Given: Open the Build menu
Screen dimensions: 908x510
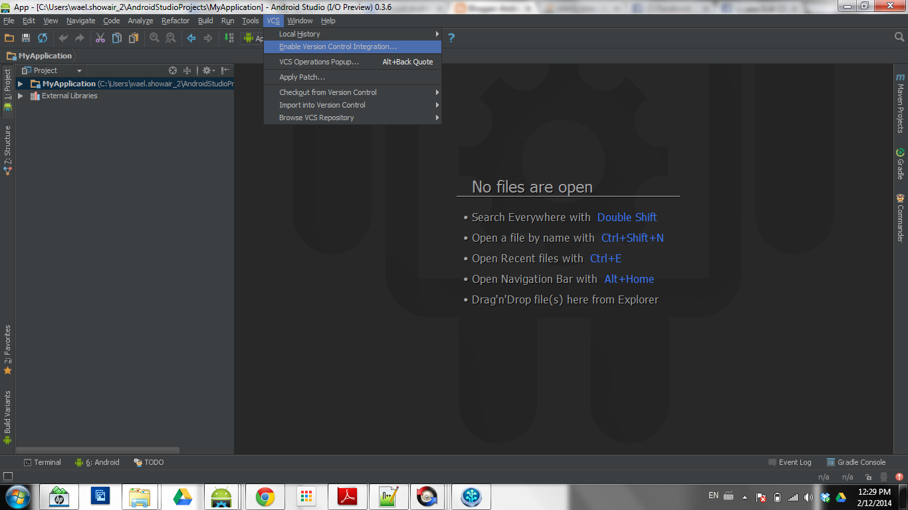Looking at the screenshot, I should (x=205, y=21).
